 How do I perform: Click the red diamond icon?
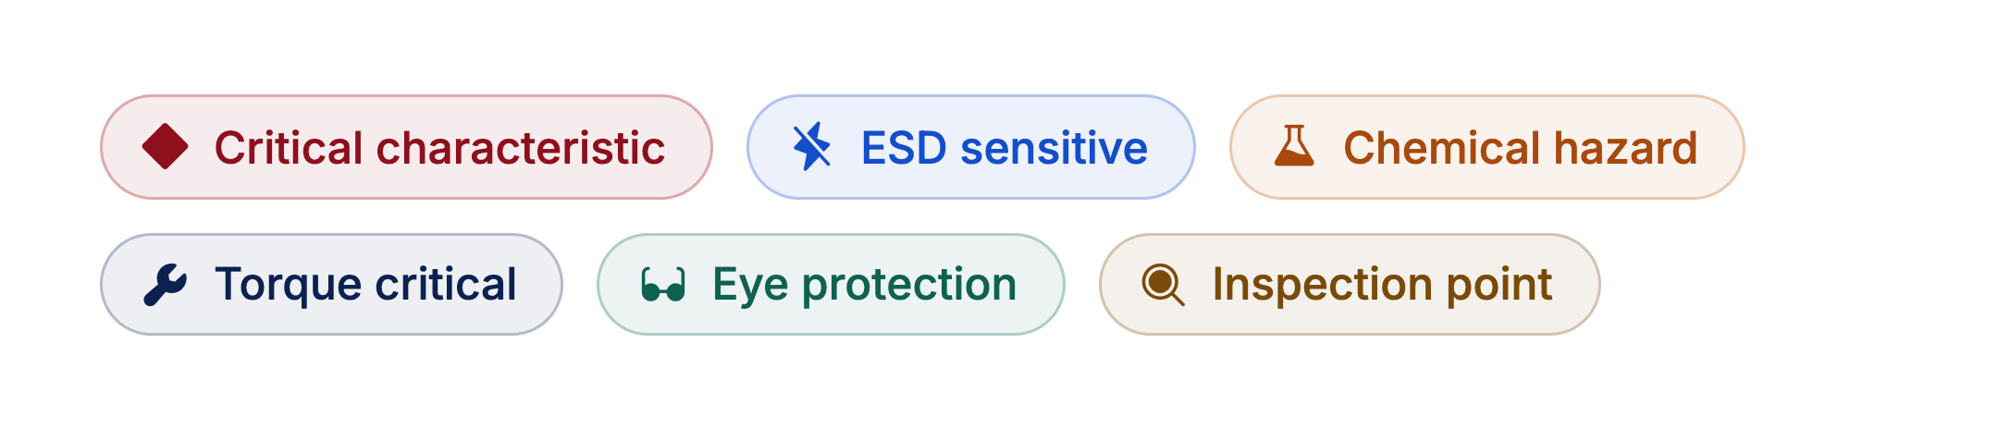(x=166, y=147)
